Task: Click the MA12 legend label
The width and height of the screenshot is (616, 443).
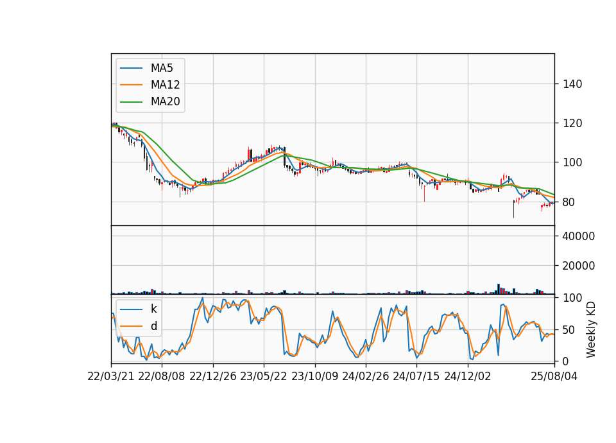Action: click(x=165, y=85)
